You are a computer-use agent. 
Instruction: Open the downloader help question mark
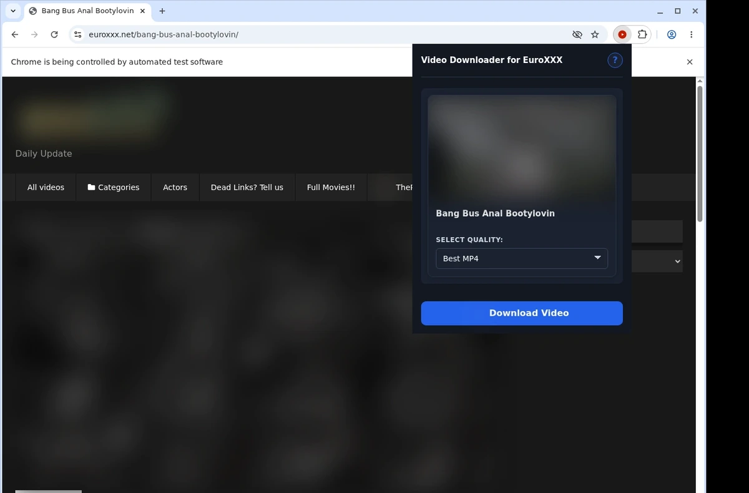point(615,60)
